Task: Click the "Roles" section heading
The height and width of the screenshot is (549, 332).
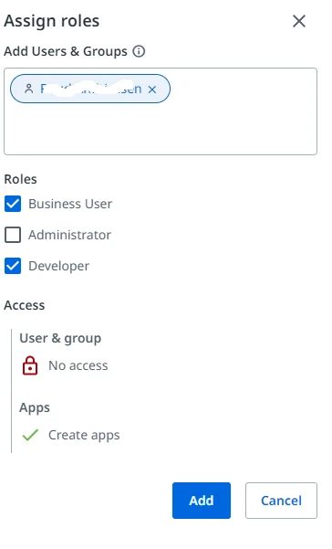Action: [20, 179]
